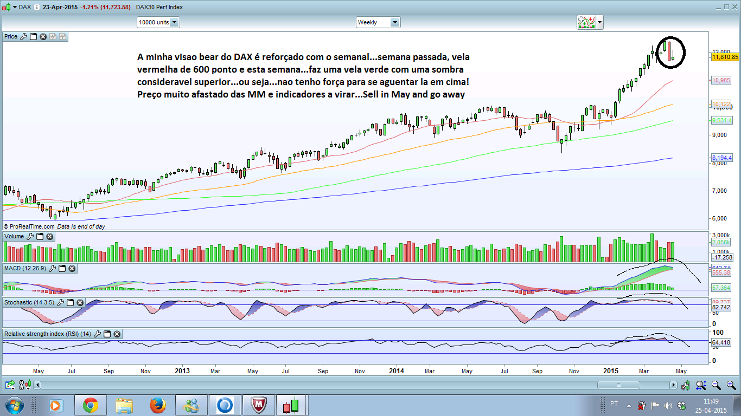Remove the Volume indicator panel
Screen dimensions: 741x416
pos(49,236)
